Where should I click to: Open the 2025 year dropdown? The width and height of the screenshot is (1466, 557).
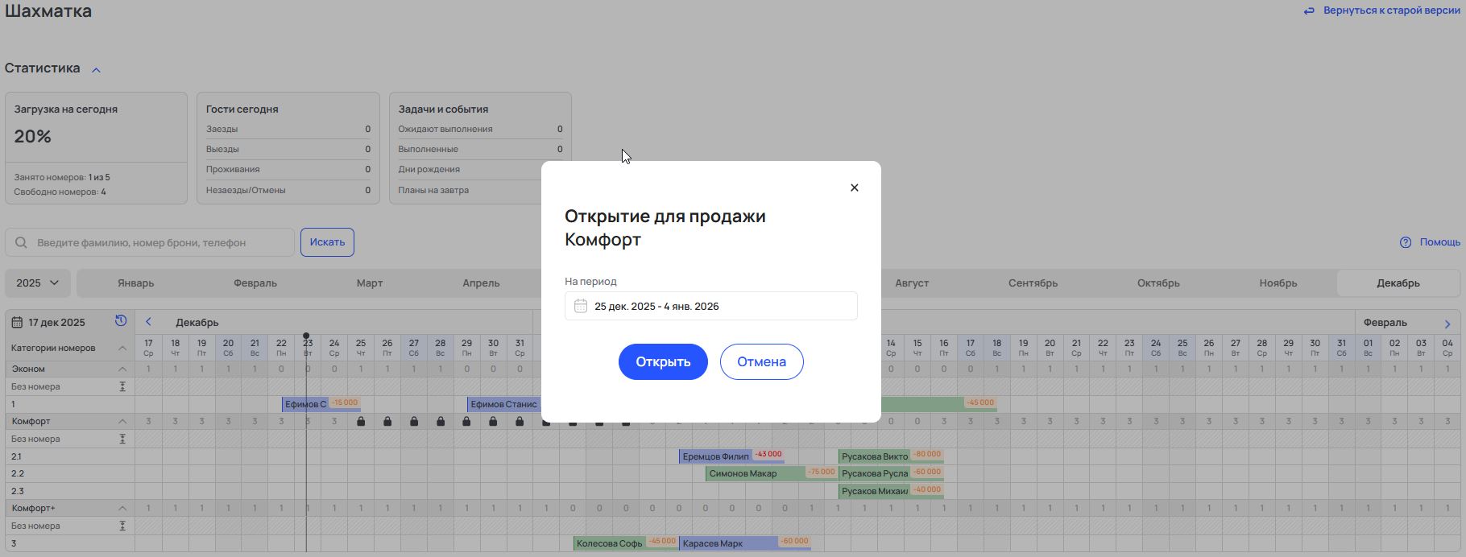pos(38,283)
